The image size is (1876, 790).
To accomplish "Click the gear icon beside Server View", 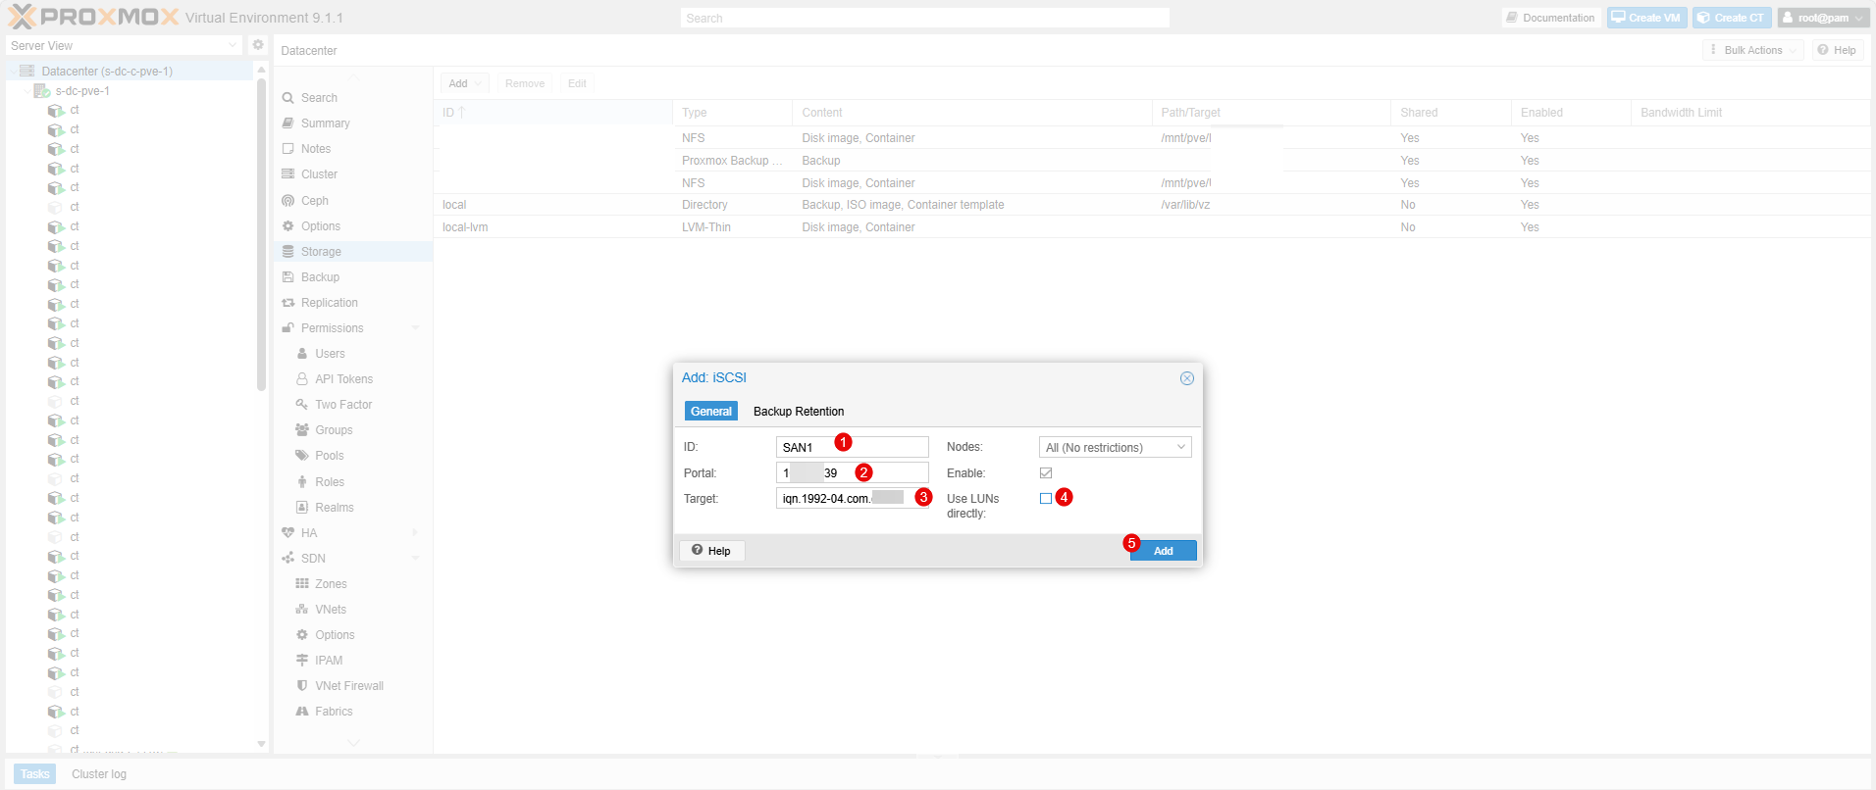I will point(258,45).
